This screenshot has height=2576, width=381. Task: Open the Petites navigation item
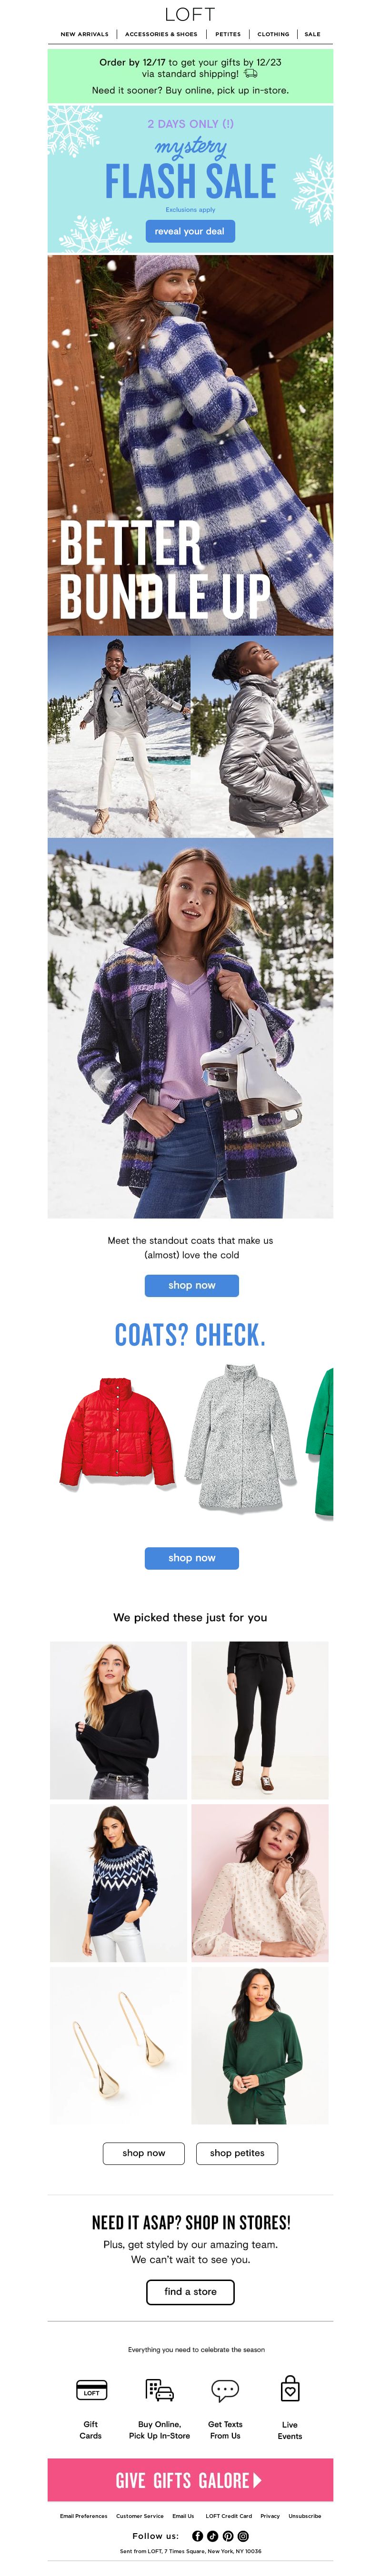[x=228, y=34]
